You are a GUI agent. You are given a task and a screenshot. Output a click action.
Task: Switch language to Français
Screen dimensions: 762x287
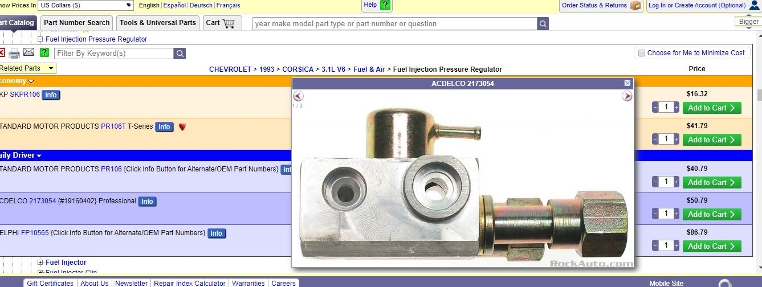coord(228,5)
